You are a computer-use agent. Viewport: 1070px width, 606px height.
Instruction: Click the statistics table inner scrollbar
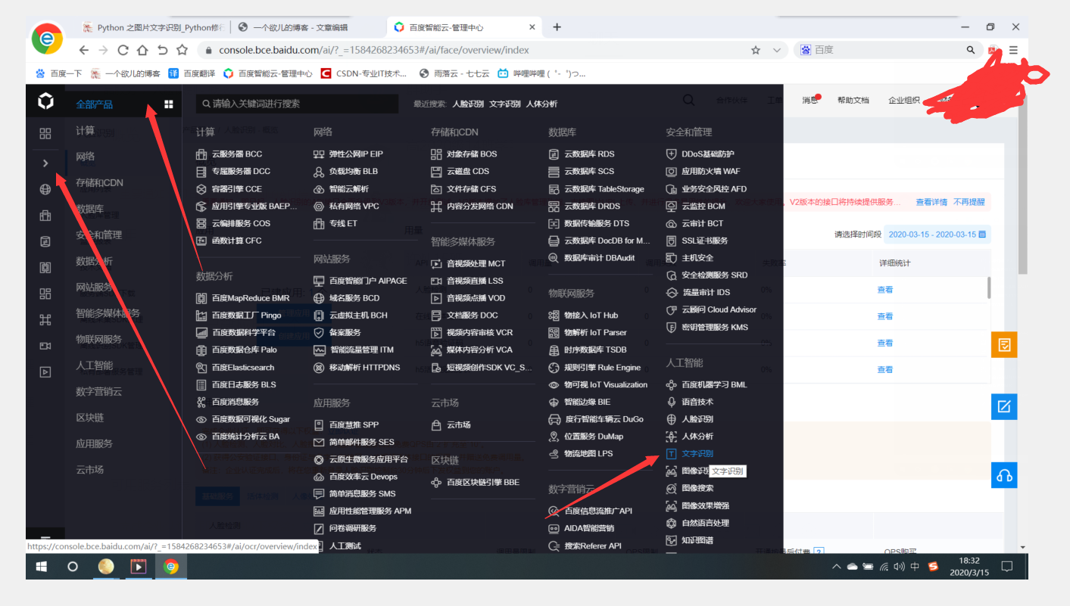pos(989,287)
